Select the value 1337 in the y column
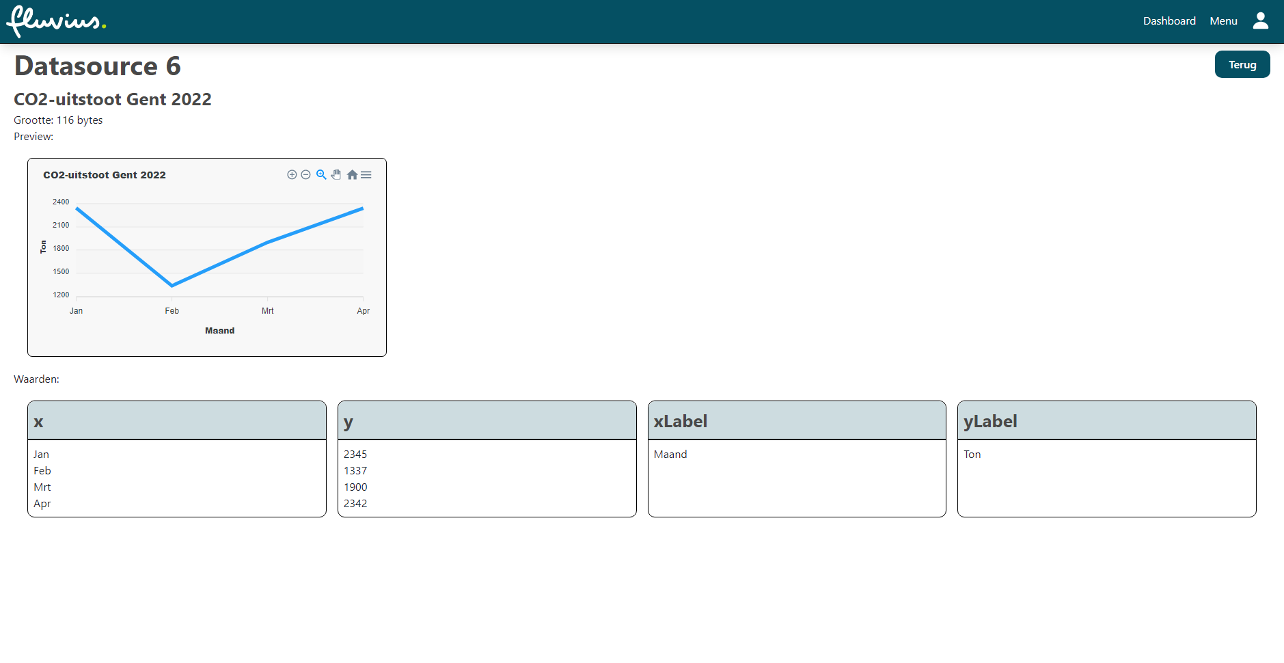 (x=355, y=470)
